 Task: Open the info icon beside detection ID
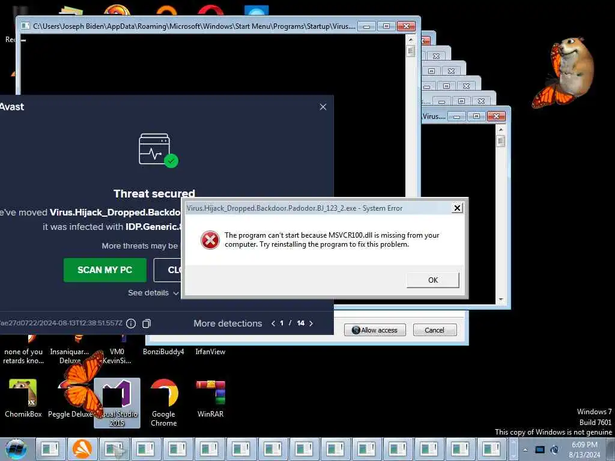[131, 324]
